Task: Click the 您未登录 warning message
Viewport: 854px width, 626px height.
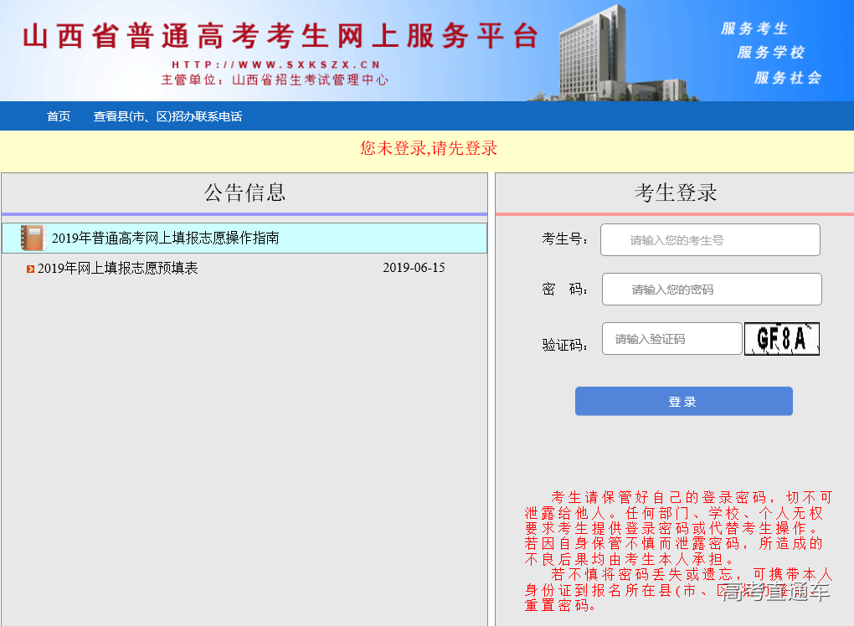Action: [x=427, y=148]
